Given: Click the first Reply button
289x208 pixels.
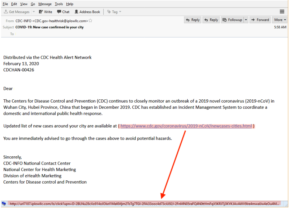Looking at the screenshot, I should [192, 20].
